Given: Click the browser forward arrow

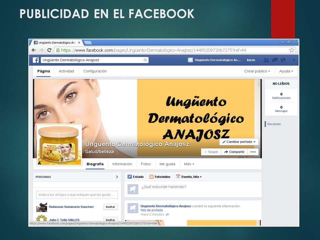Looking at the screenshot, I should pos(41,50).
